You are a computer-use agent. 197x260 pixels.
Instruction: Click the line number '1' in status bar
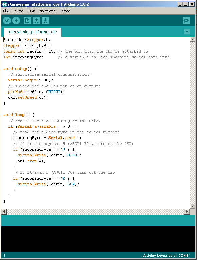pyautogui.click(x=4, y=256)
